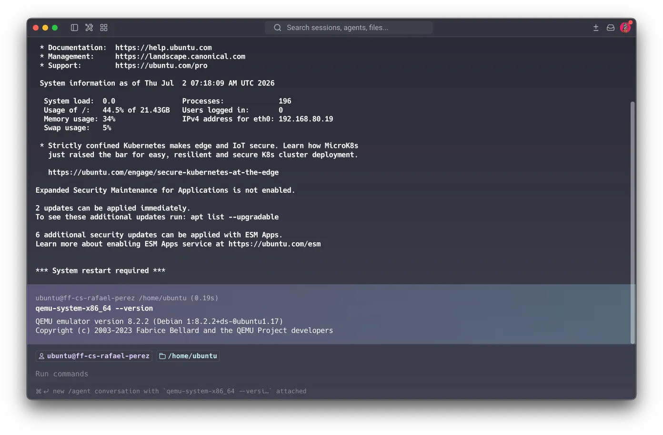Click the Usage of / 44.5% entry
Image resolution: width=663 pixels, height=435 pixels.
[x=107, y=110]
